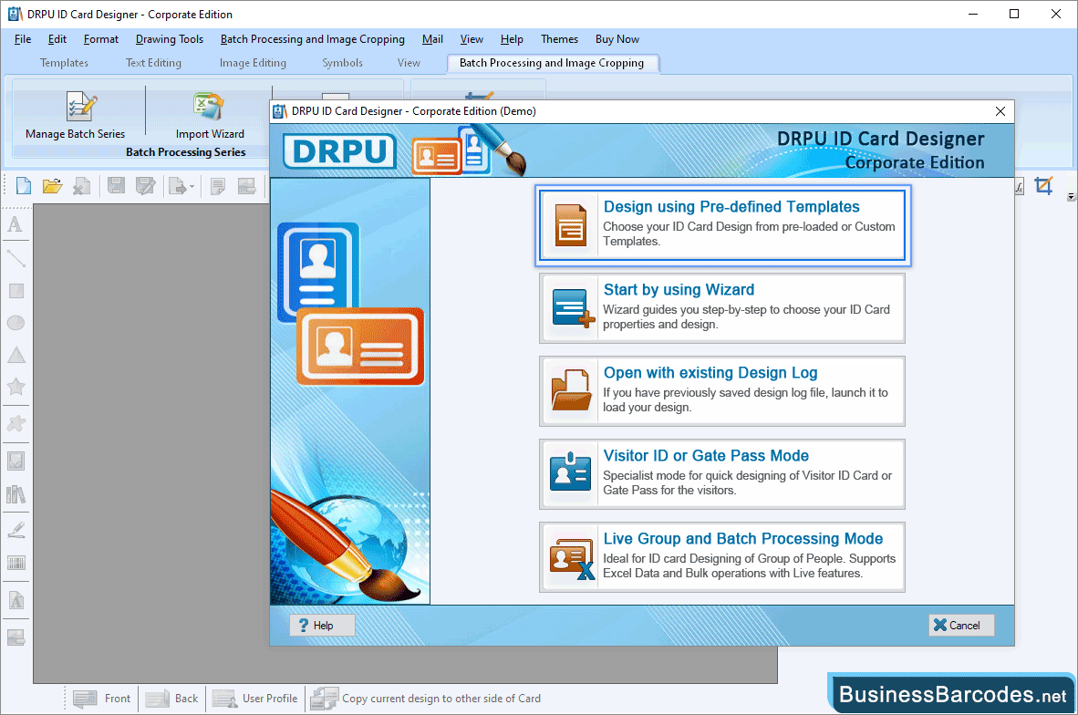Click Copy current design to other side
The image size is (1078, 715).
coord(426,699)
